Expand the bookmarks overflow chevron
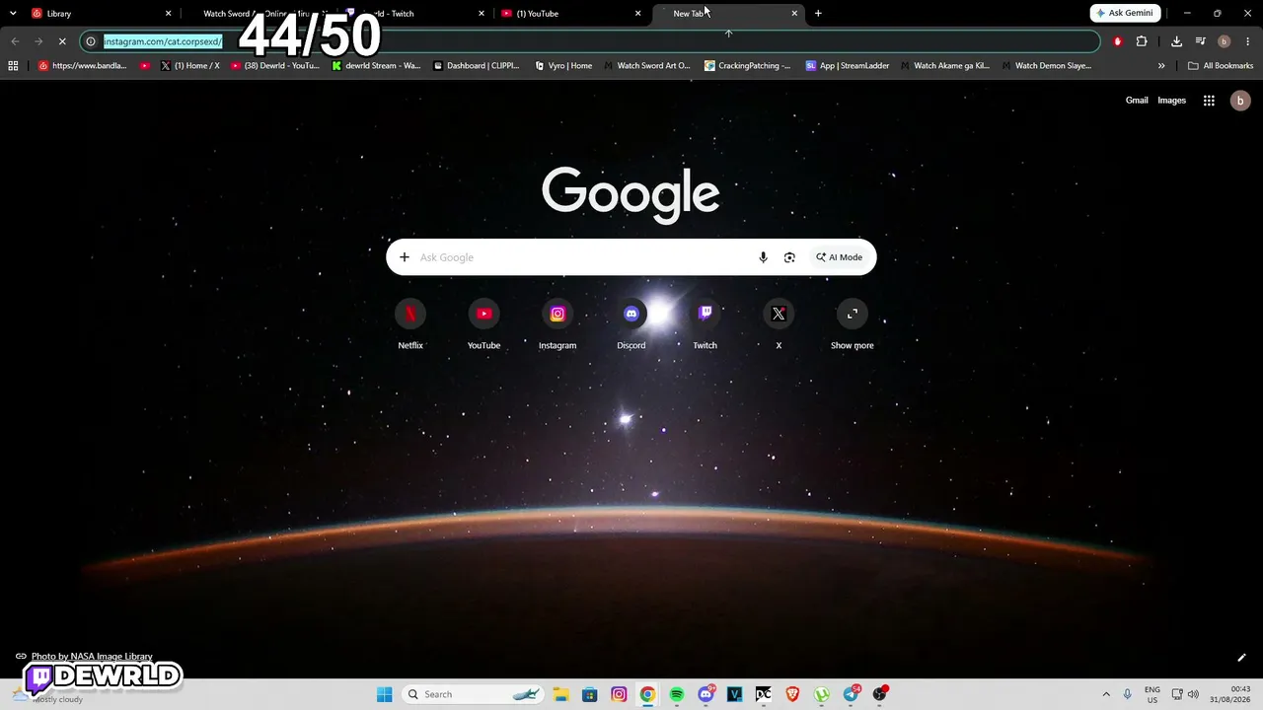The width and height of the screenshot is (1263, 710). [x=1161, y=66]
